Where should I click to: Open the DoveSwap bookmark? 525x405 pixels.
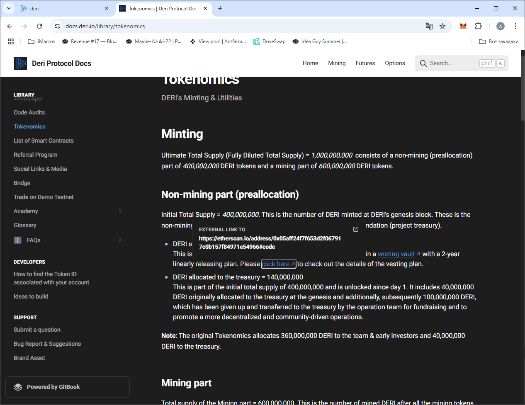tap(270, 41)
